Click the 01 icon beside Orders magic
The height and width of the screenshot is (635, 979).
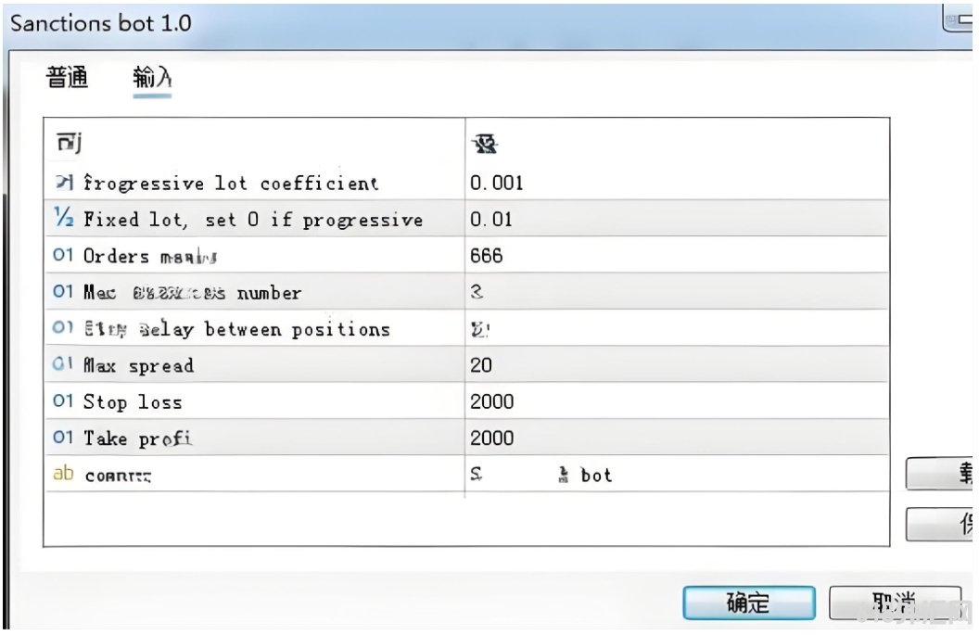[x=63, y=255]
